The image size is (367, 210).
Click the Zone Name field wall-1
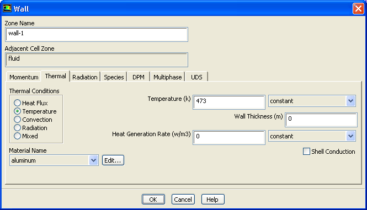97,35
